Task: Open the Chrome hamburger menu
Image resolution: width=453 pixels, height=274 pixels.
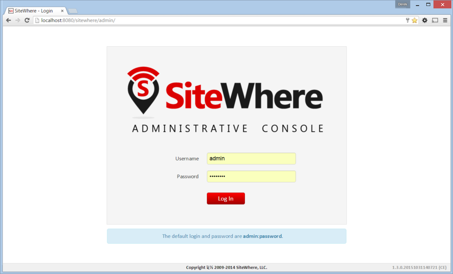Action: click(445, 20)
